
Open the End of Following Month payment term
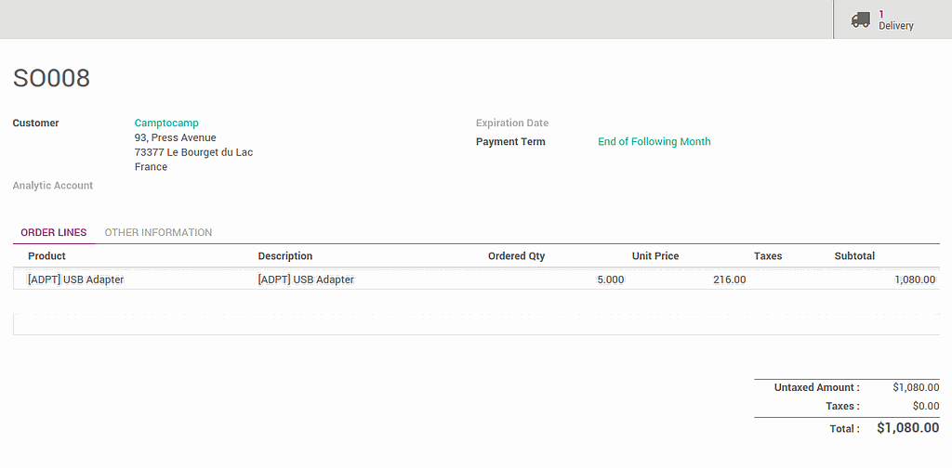pos(654,142)
